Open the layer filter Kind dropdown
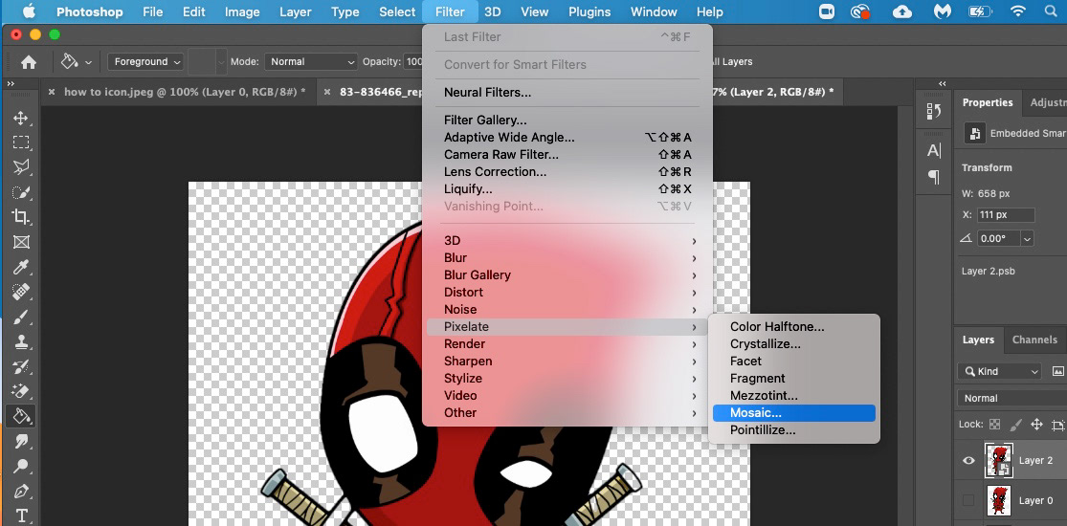 pos(1000,371)
